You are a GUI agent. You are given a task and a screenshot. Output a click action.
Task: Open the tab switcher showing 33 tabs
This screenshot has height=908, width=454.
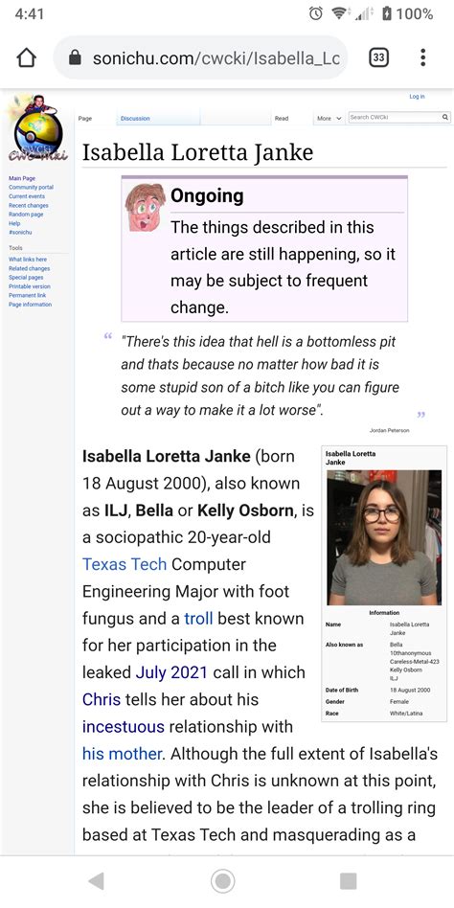click(378, 57)
